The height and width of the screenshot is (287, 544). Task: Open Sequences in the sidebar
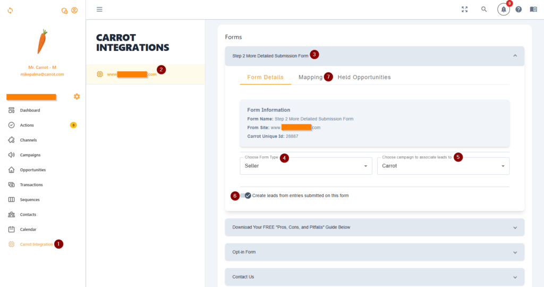30,200
